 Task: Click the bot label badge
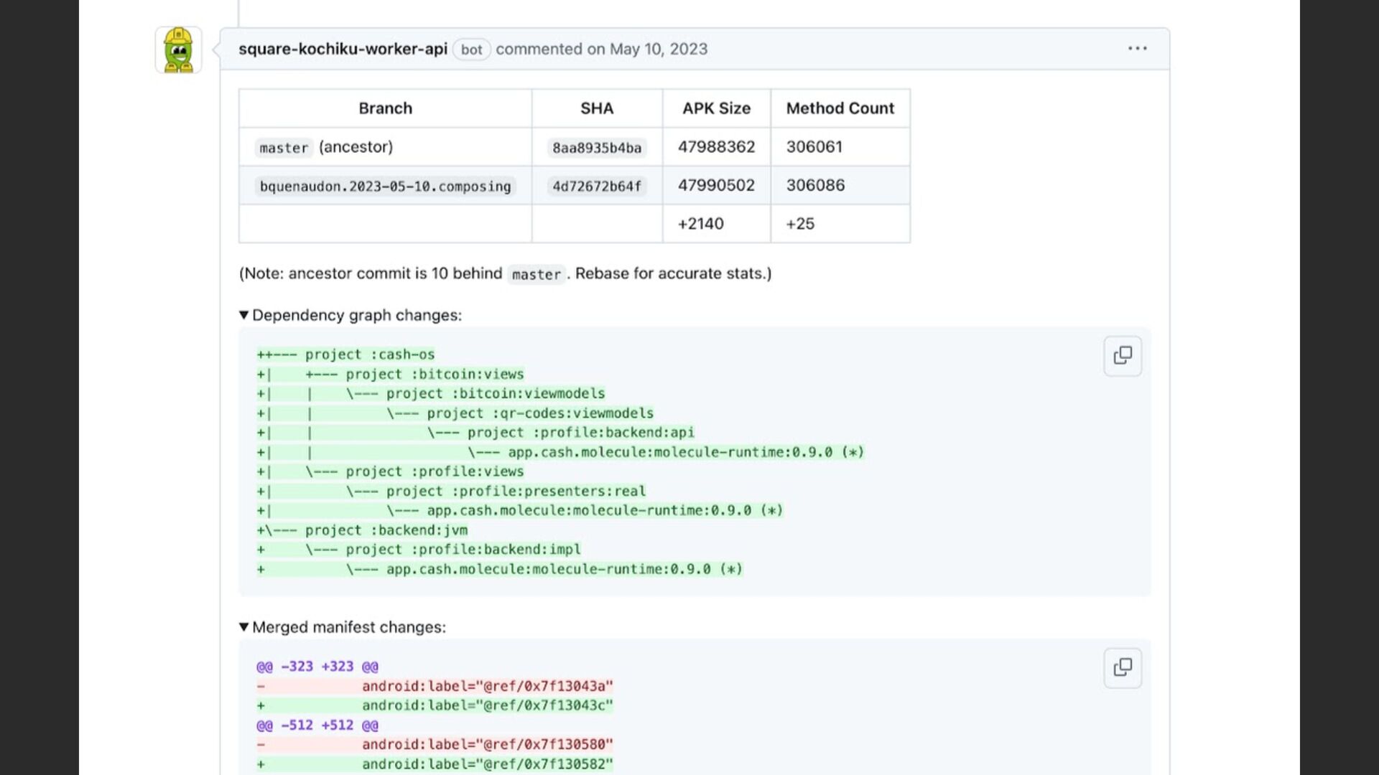tap(471, 50)
